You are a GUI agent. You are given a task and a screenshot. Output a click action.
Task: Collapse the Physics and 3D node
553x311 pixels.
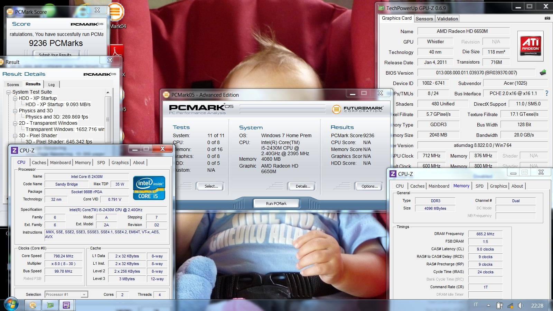15,111
